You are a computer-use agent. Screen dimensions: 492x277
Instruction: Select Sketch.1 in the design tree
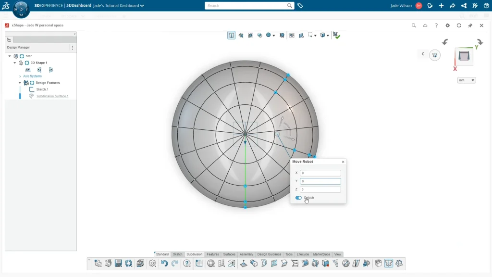[x=42, y=89]
